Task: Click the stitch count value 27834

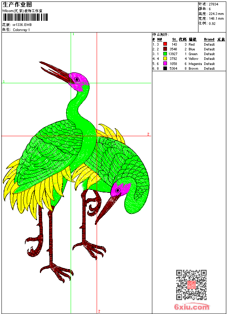Action: [213, 4]
